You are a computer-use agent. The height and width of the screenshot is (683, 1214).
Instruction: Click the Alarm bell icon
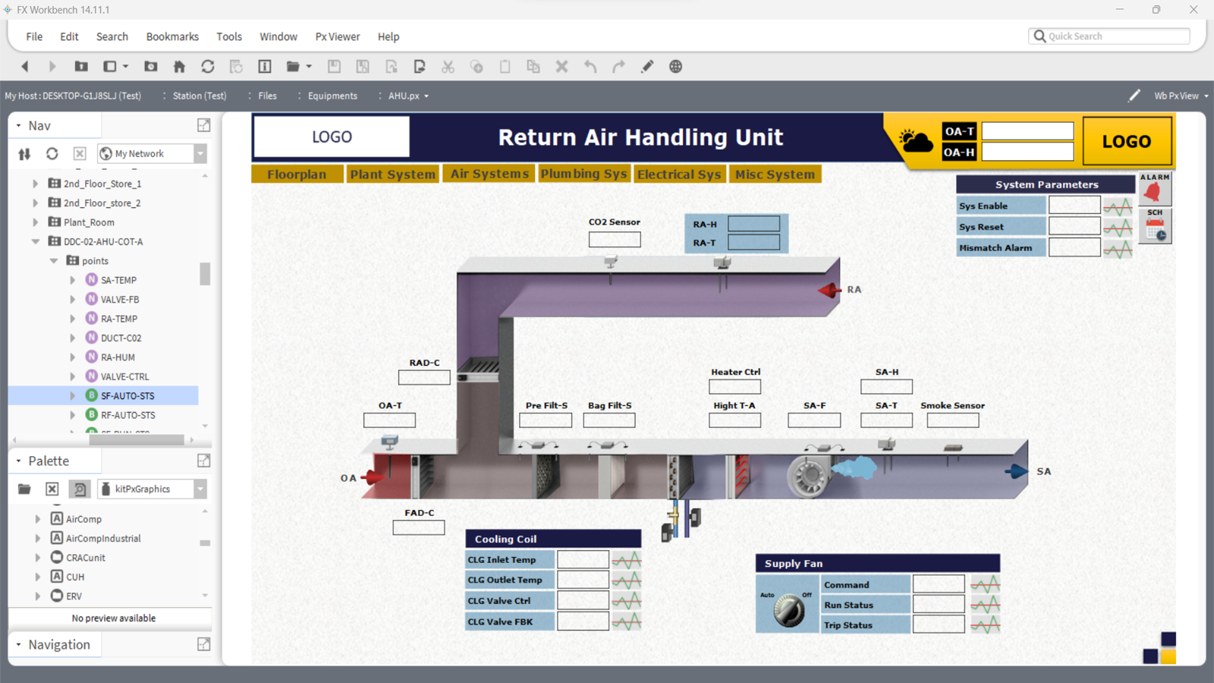[1153, 191]
